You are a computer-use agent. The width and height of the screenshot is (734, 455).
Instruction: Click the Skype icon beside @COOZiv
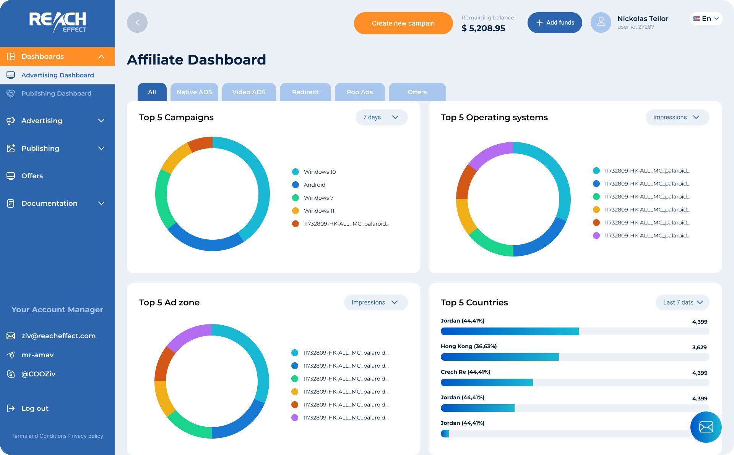[x=11, y=374]
